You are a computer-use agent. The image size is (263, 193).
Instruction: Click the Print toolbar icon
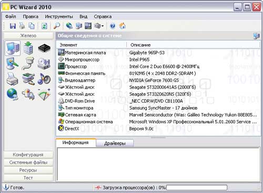[x=22, y=26]
